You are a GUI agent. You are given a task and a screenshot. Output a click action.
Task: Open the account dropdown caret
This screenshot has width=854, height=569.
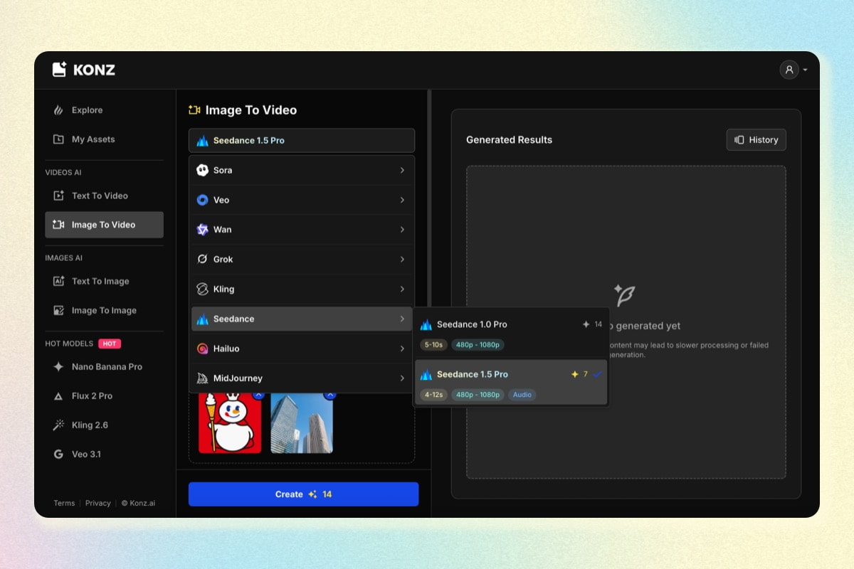click(x=805, y=70)
